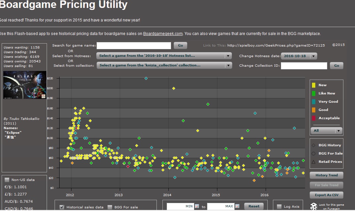Screen dimensions: 355x211
Task: Open the Hotness list game dropdown
Action: point(164,56)
